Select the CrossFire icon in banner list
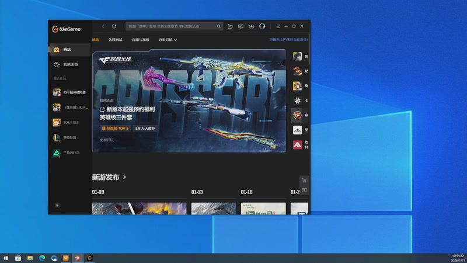The image size is (467, 263). click(297, 115)
